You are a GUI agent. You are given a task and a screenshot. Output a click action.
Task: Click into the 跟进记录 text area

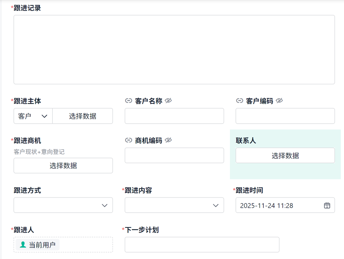tap(174, 50)
